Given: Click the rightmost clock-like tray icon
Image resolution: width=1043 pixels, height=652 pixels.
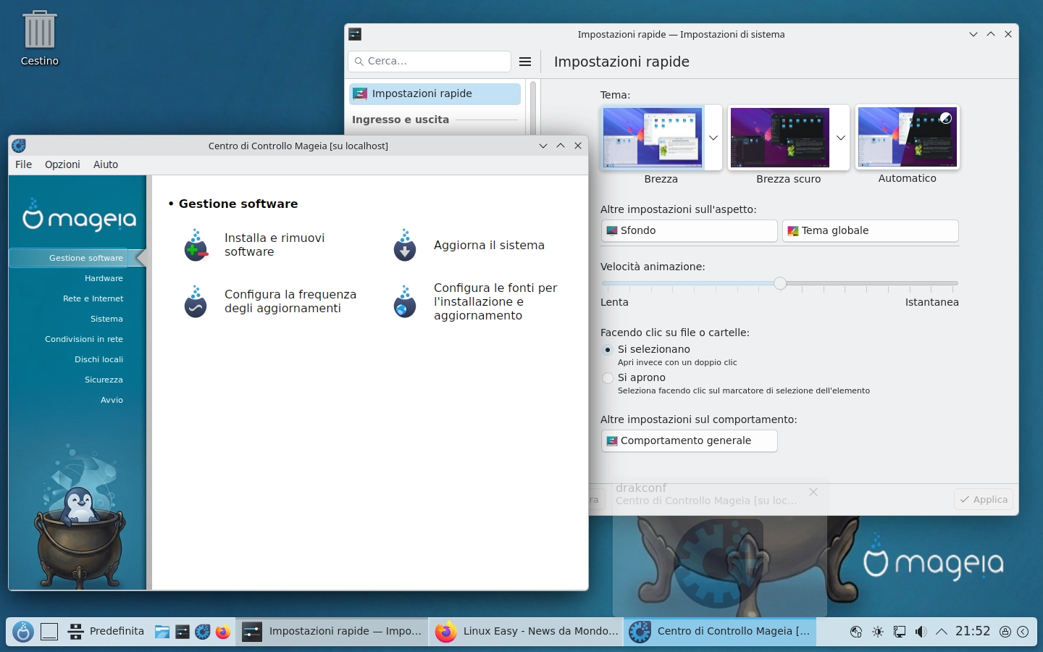Looking at the screenshot, I should point(1023,632).
